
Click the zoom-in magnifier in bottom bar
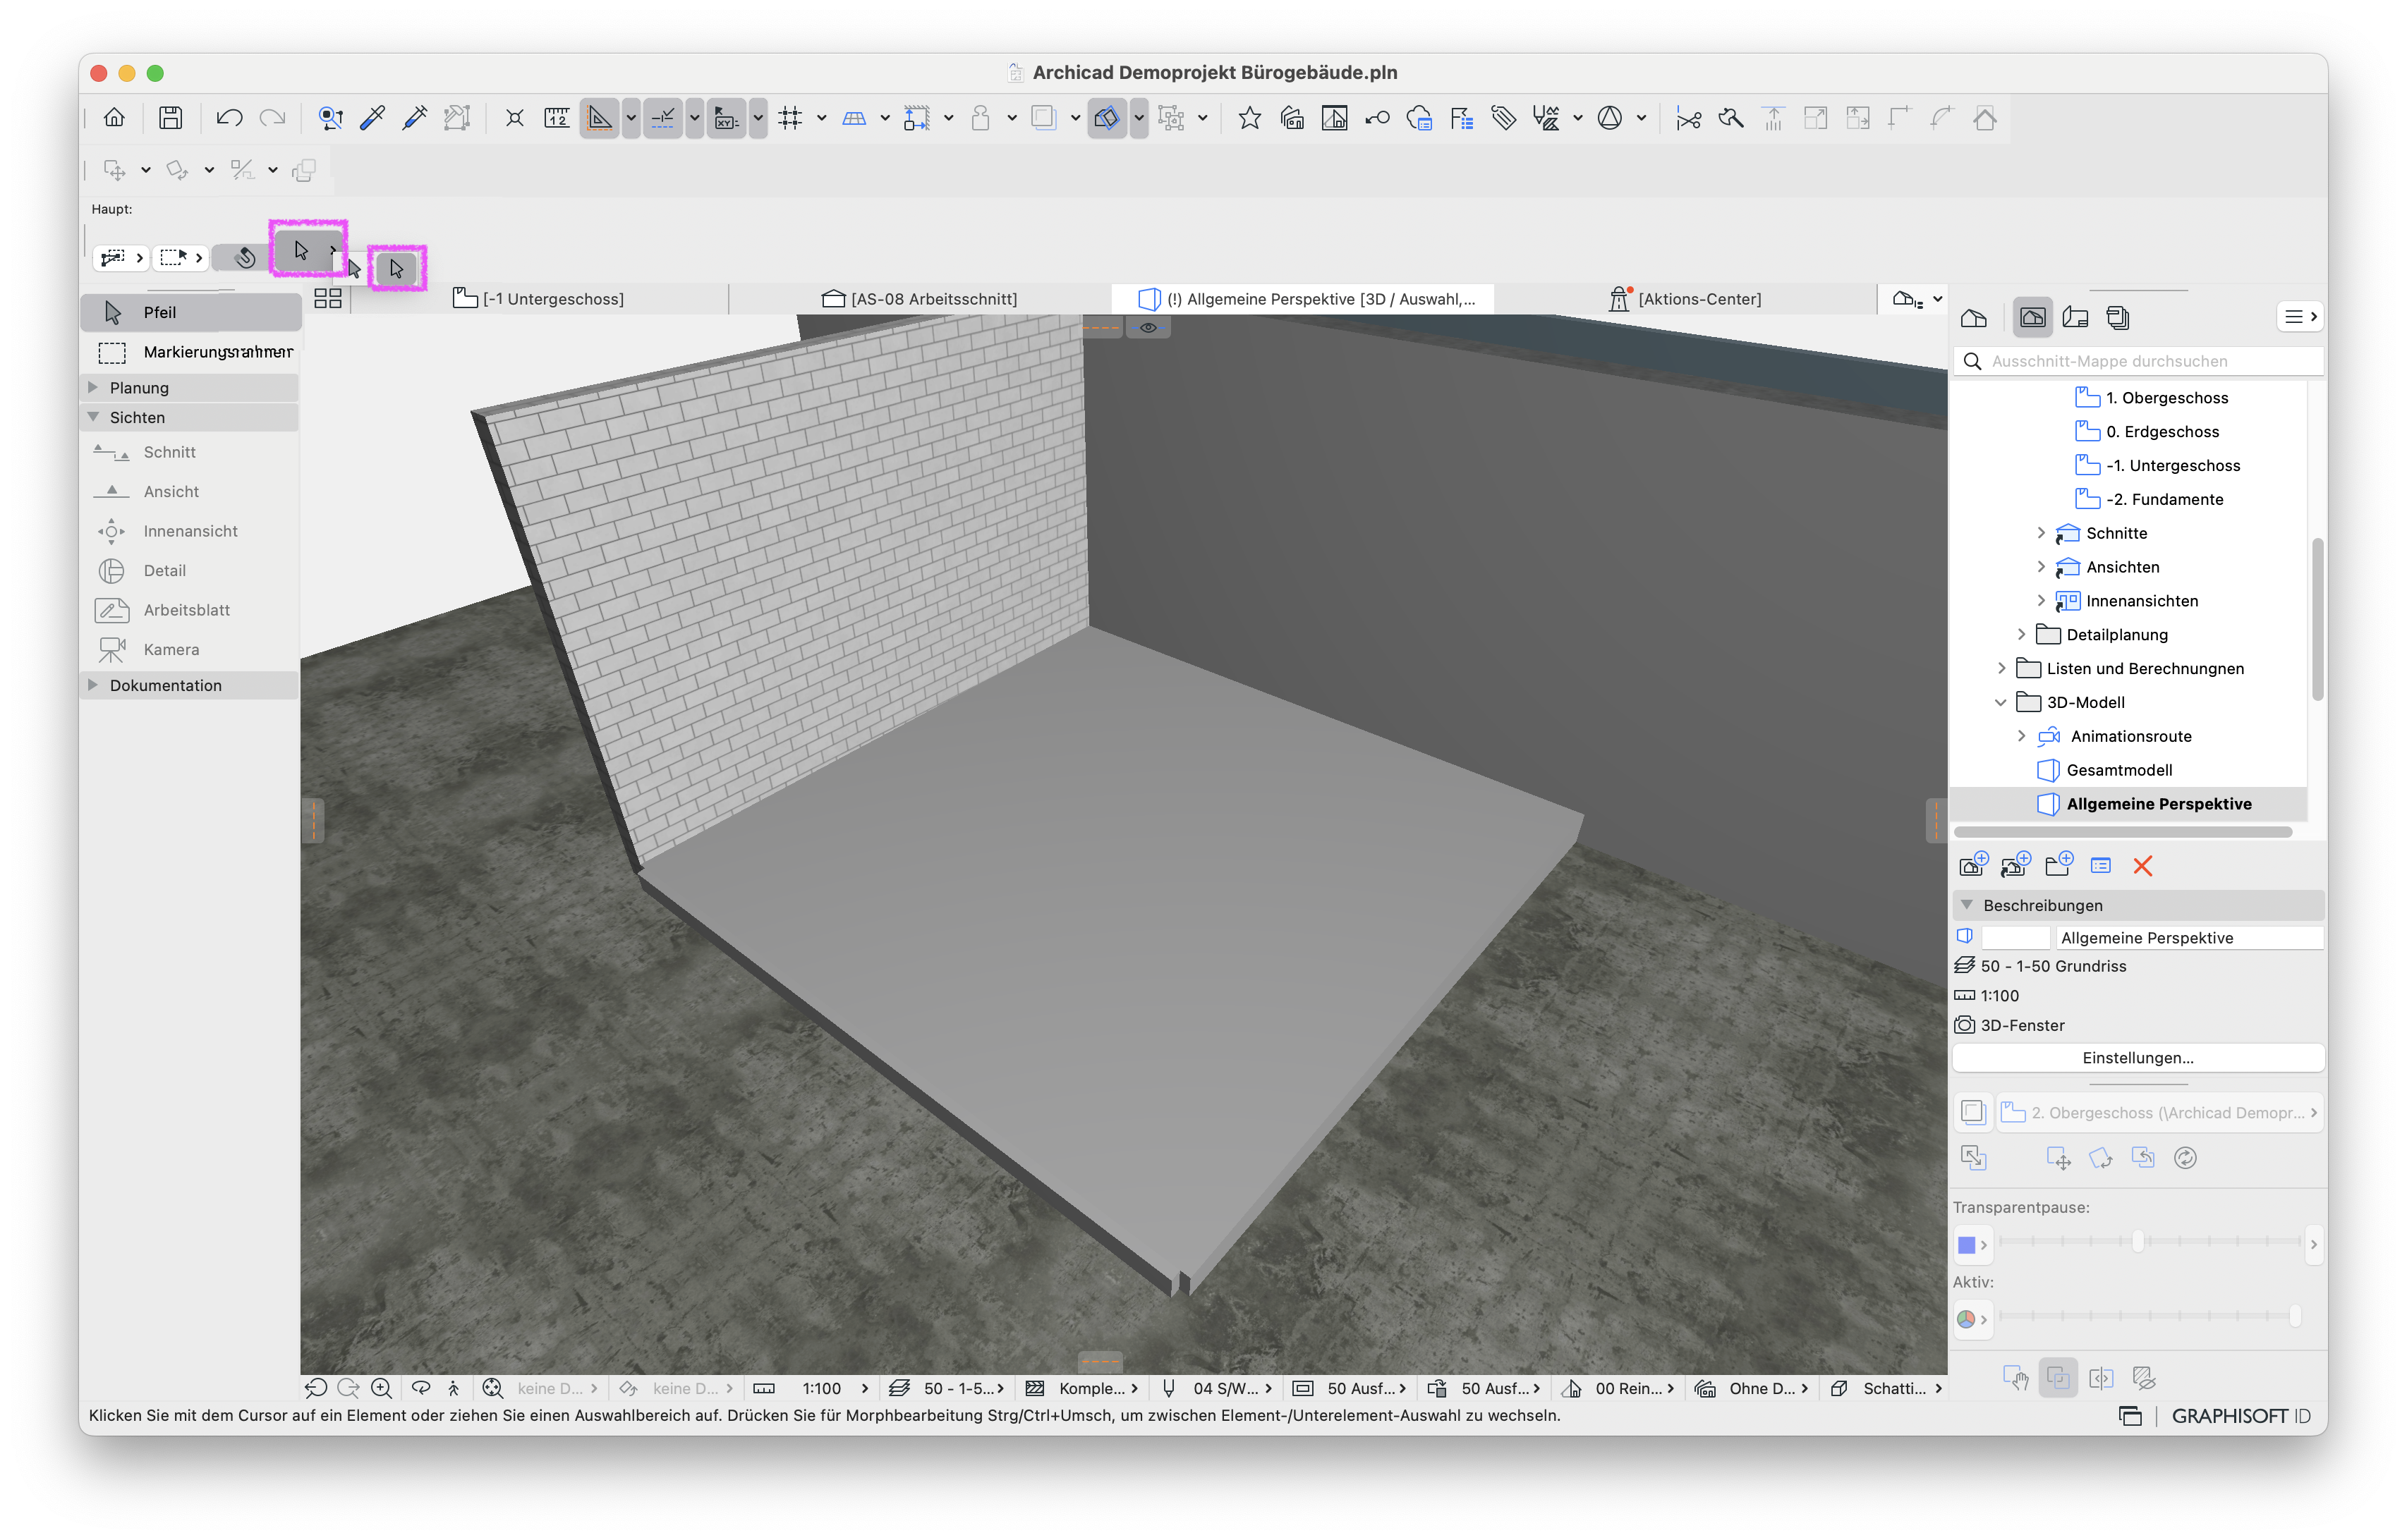click(381, 1388)
